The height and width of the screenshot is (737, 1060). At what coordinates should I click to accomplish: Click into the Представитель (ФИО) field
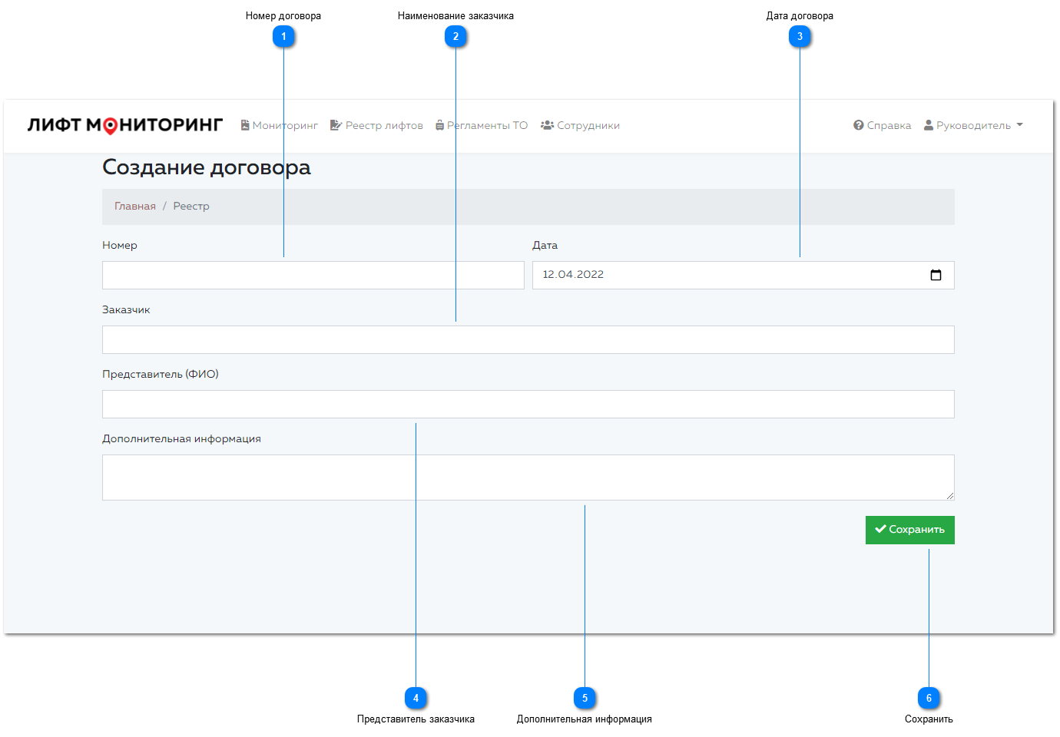pos(528,404)
